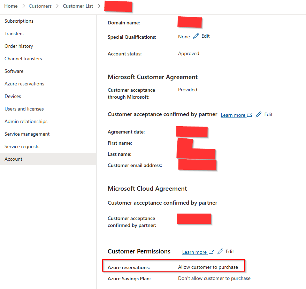Click the pencil icon beside Special Qualifications
Image resolution: width=306 pixels, height=289 pixels.
(x=196, y=36)
